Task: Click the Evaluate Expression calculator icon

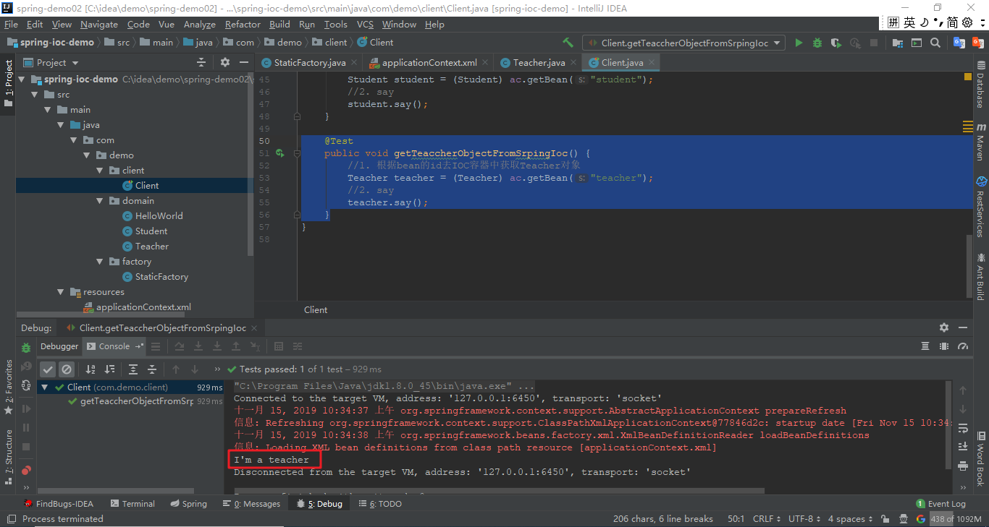Action: click(279, 347)
